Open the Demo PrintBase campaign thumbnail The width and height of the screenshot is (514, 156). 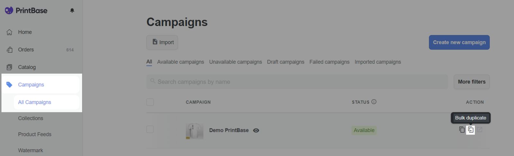(194, 131)
